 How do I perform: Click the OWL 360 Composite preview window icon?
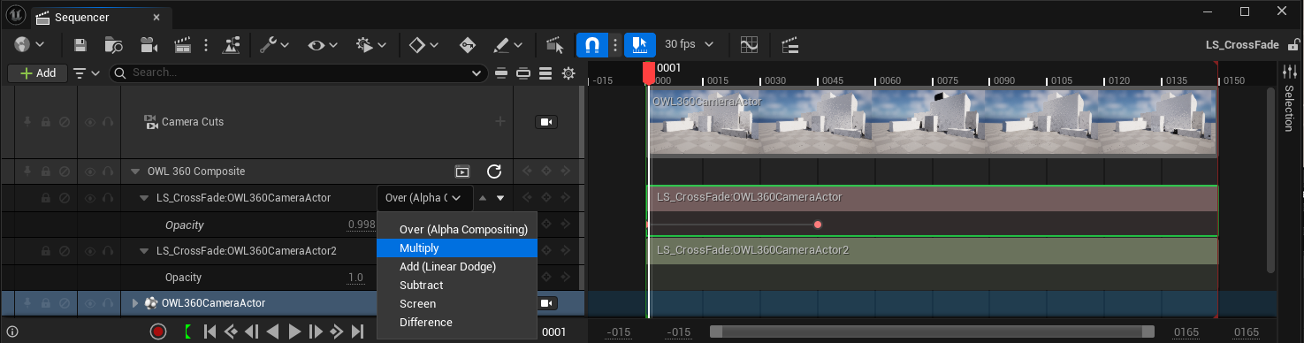pyautogui.click(x=461, y=171)
